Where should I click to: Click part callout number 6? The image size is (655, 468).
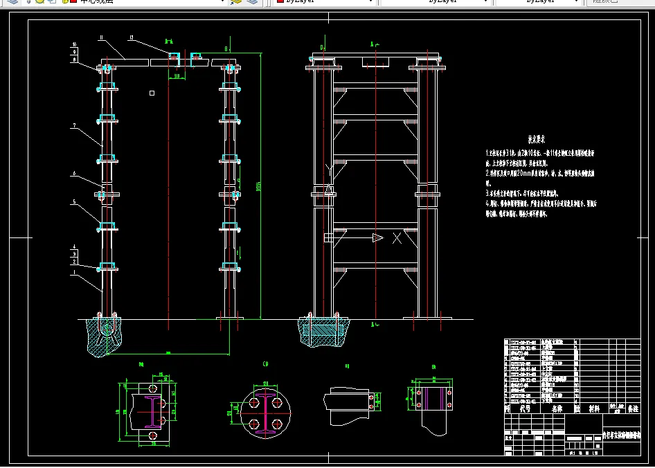coord(73,173)
